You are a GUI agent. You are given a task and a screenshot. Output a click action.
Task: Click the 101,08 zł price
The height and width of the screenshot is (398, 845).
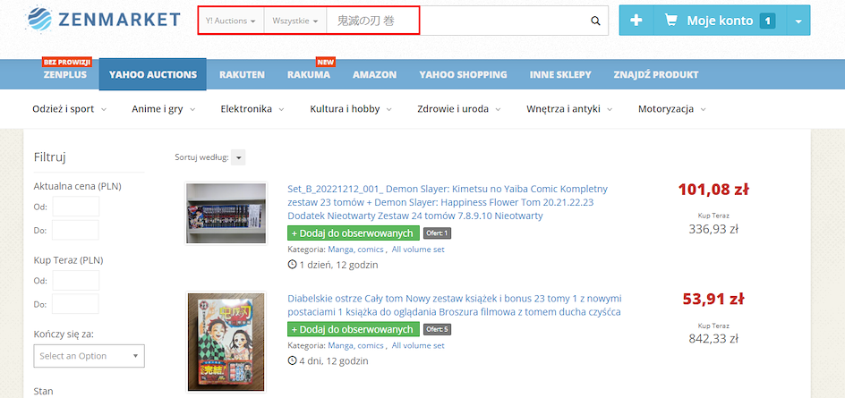pyautogui.click(x=713, y=190)
